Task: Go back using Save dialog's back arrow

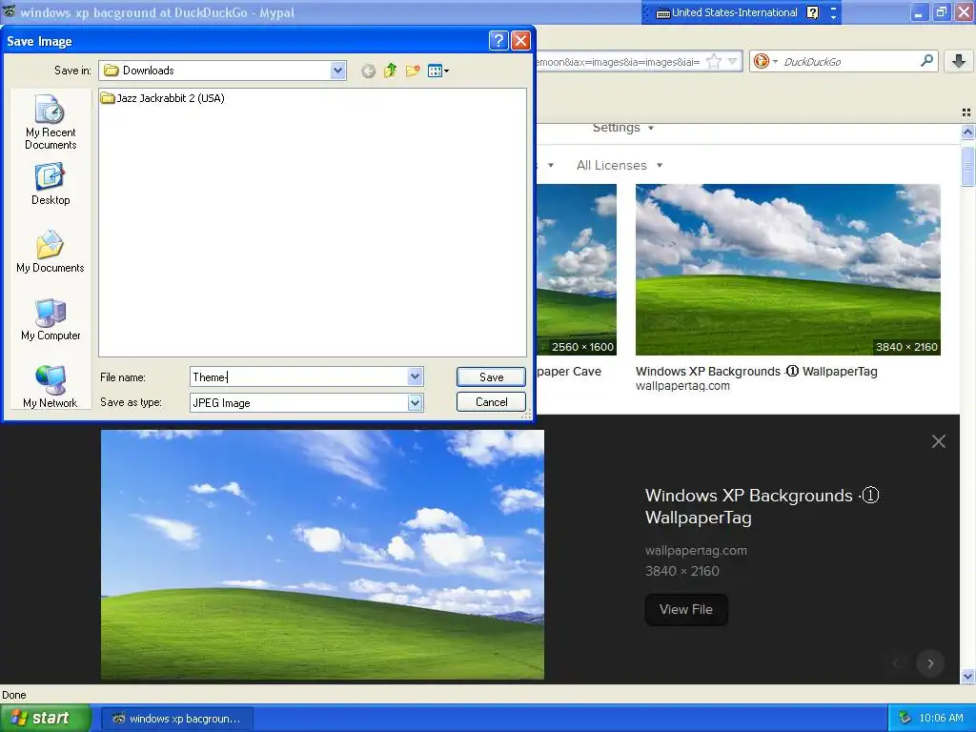Action: click(369, 71)
